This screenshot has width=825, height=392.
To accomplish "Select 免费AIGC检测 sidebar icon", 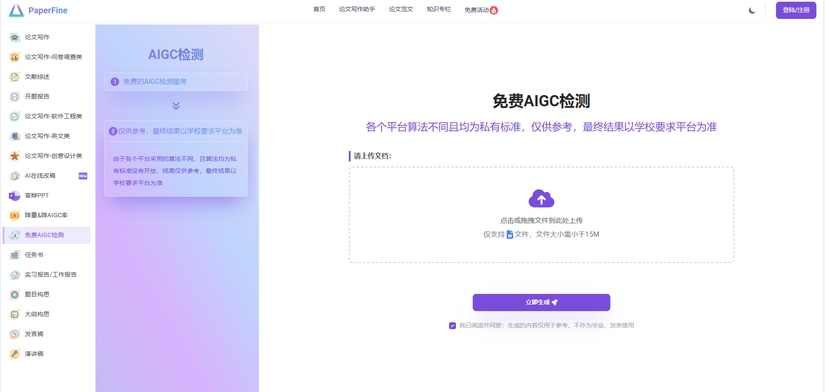I will (15, 235).
